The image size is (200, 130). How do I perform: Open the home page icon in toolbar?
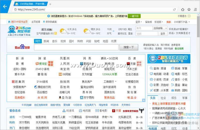click(x=183, y=9)
